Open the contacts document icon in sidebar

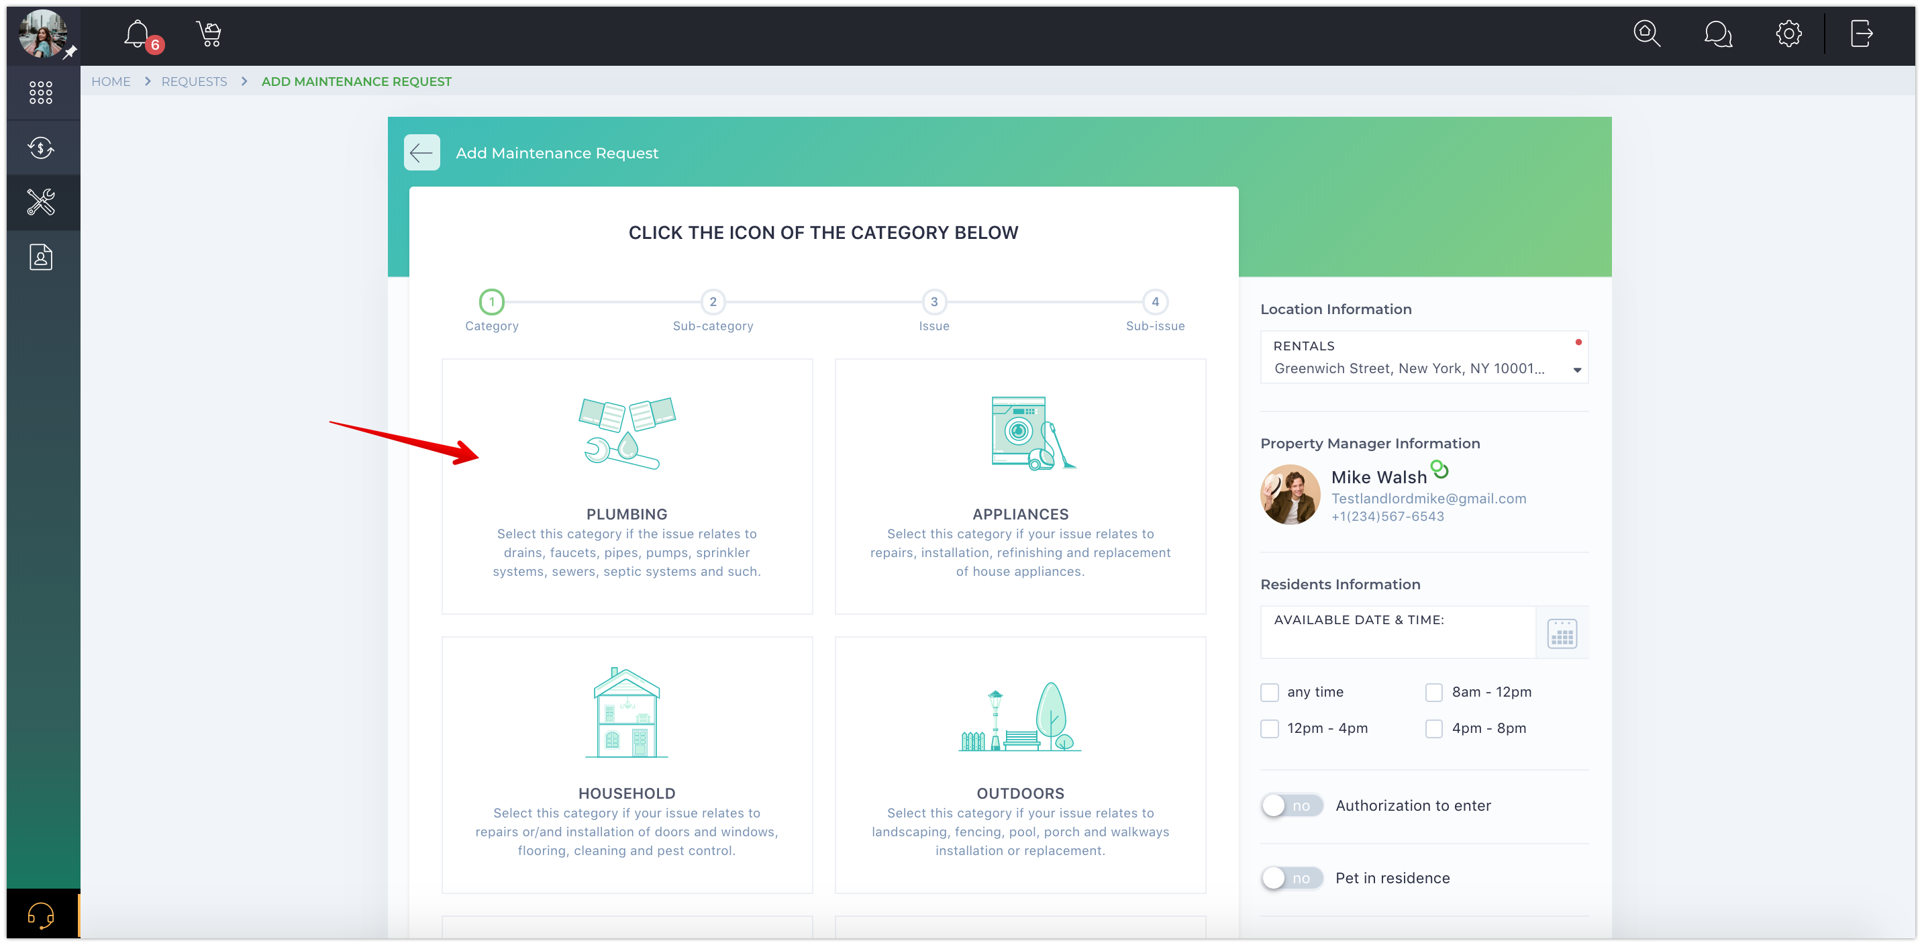(x=41, y=258)
